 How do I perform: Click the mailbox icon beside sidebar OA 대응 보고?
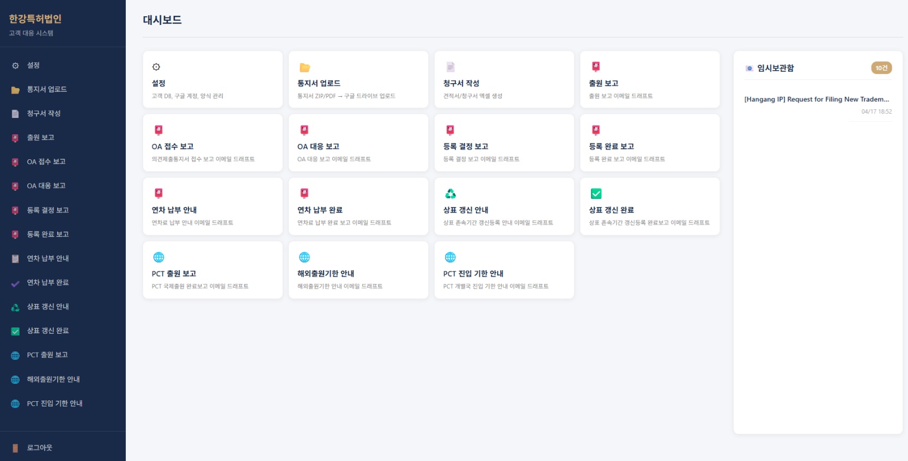[15, 186]
